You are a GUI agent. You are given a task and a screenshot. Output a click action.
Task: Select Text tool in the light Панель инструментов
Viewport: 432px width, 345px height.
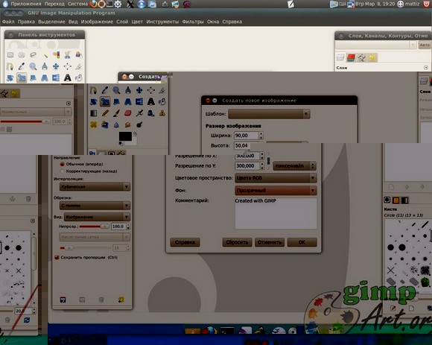click(x=68, y=78)
